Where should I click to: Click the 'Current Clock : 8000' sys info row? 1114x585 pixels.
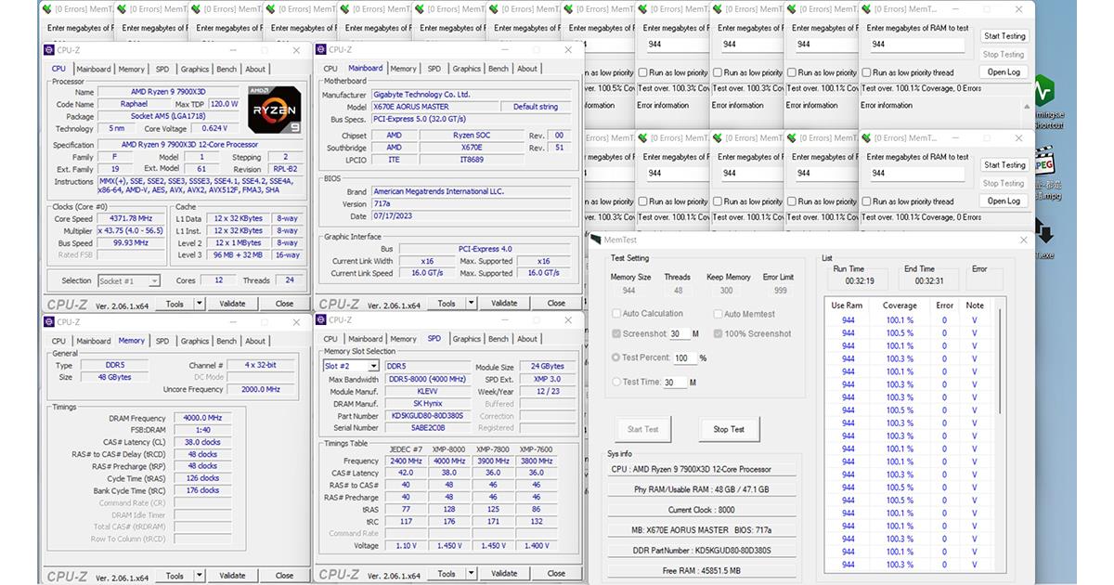(x=701, y=510)
